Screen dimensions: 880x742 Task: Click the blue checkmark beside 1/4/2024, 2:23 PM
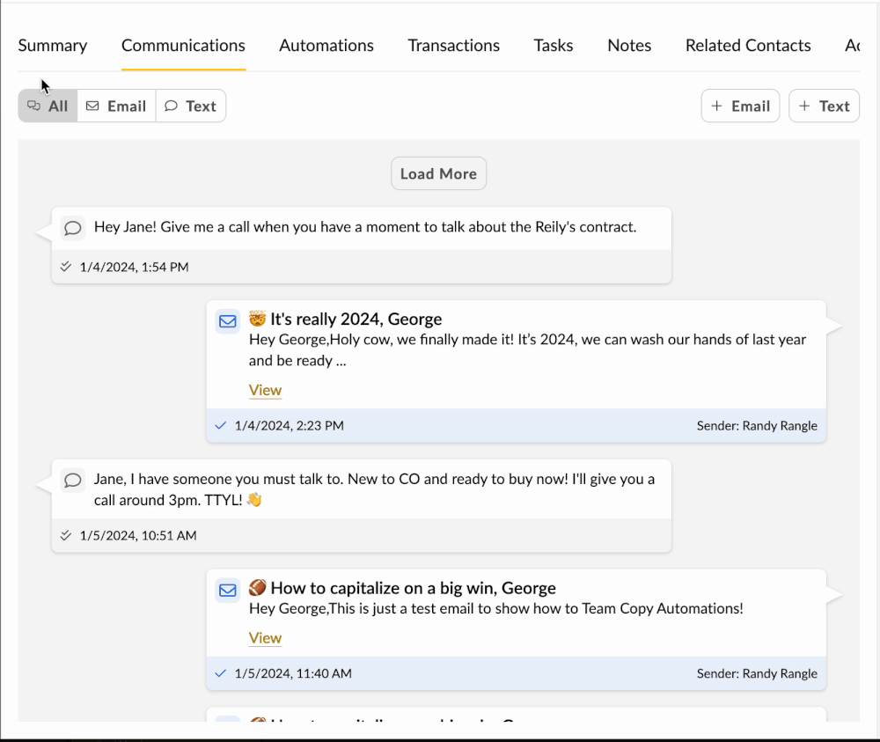tap(220, 425)
